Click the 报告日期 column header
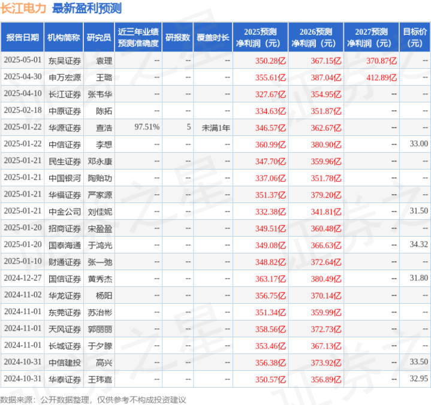Screen dimensions: 431x405 click(x=22, y=37)
